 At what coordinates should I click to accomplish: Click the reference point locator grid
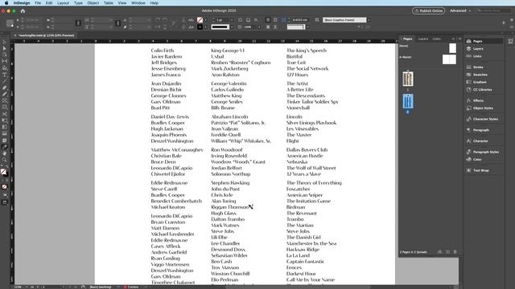tap(10, 23)
